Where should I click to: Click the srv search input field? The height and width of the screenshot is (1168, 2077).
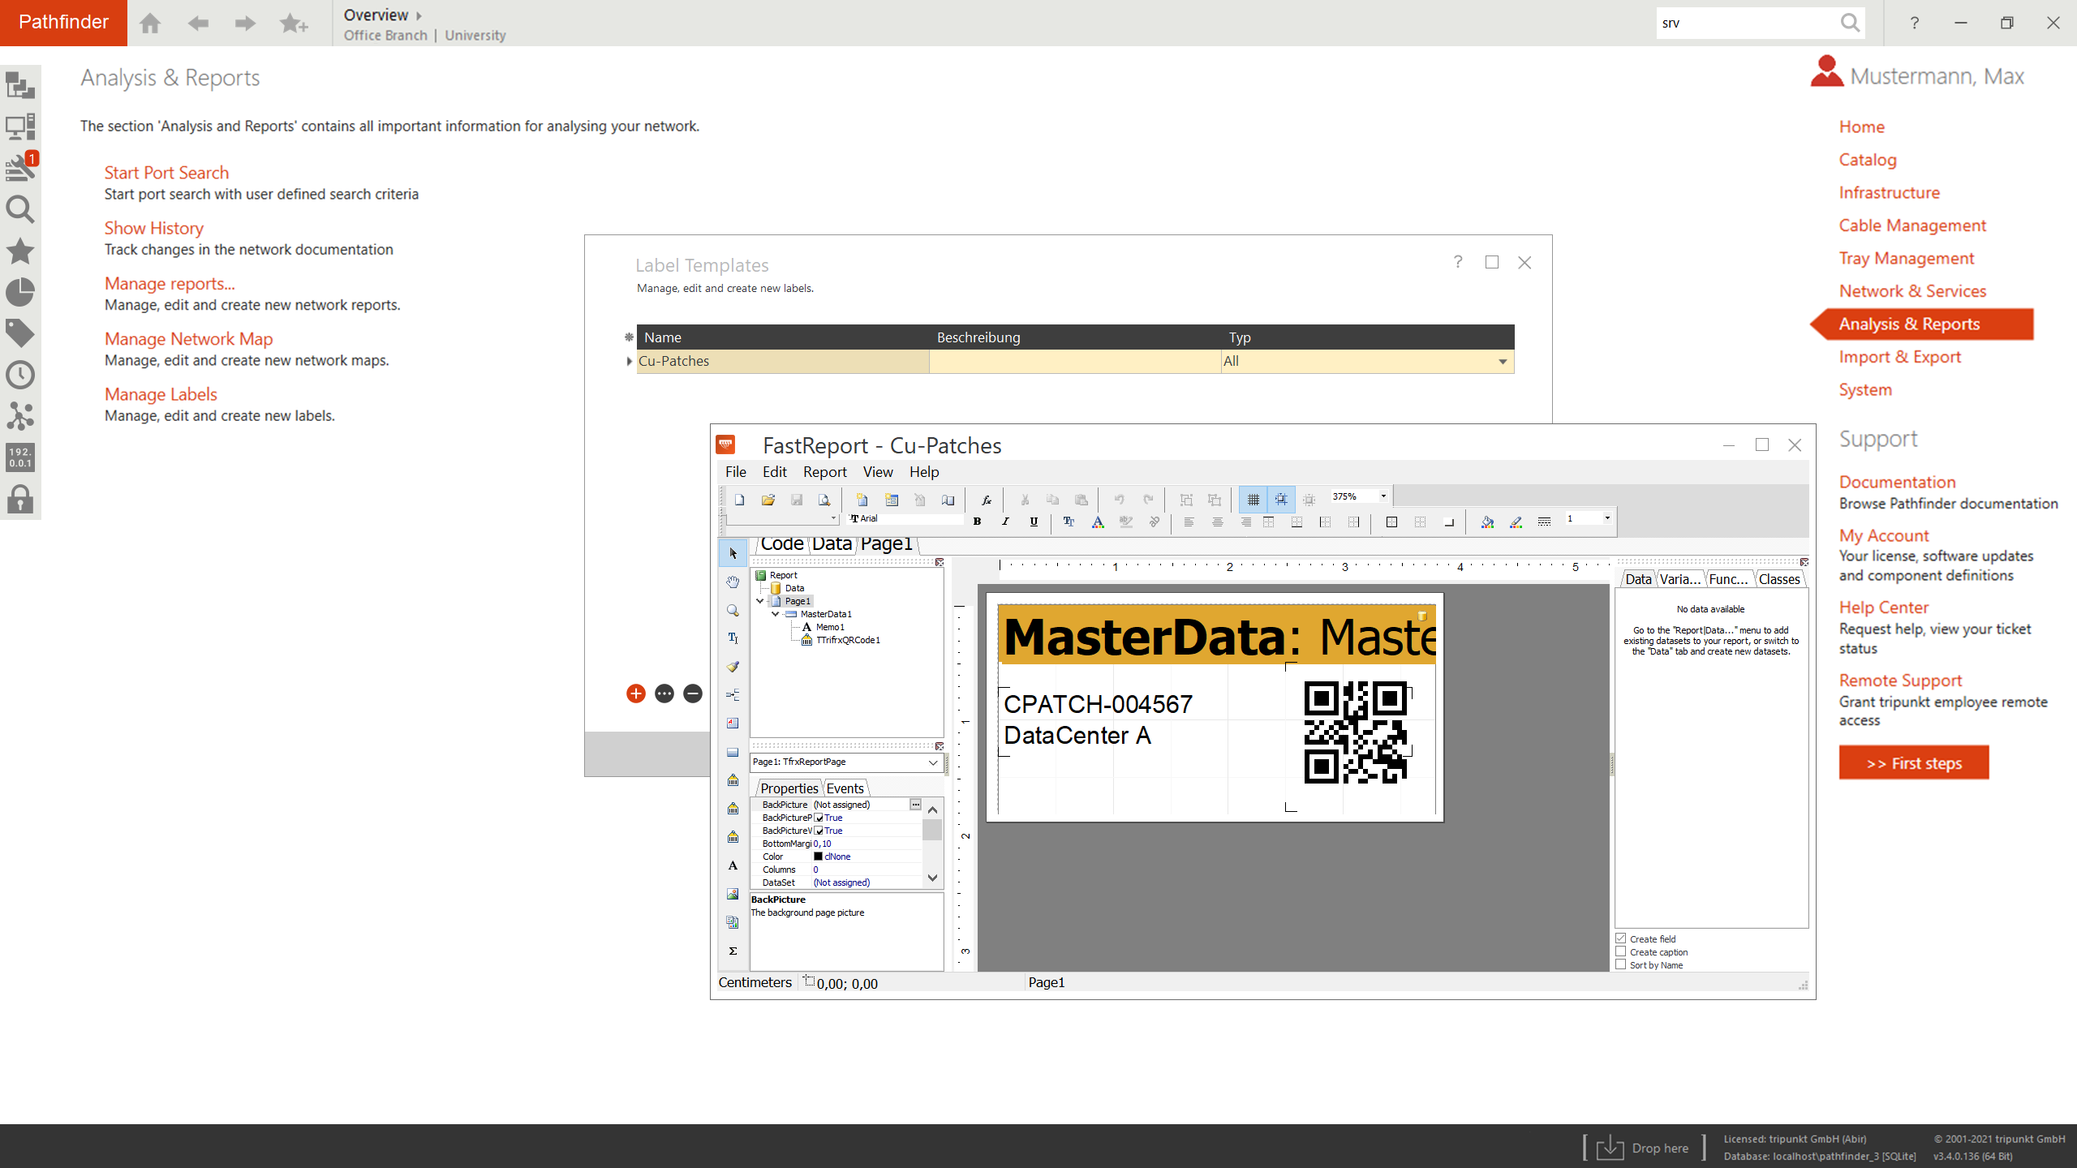point(1744,23)
